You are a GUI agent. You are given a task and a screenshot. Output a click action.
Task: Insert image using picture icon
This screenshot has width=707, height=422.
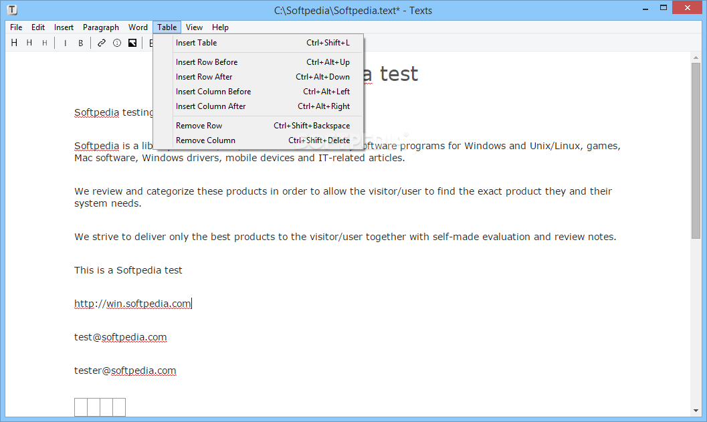coord(132,43)
